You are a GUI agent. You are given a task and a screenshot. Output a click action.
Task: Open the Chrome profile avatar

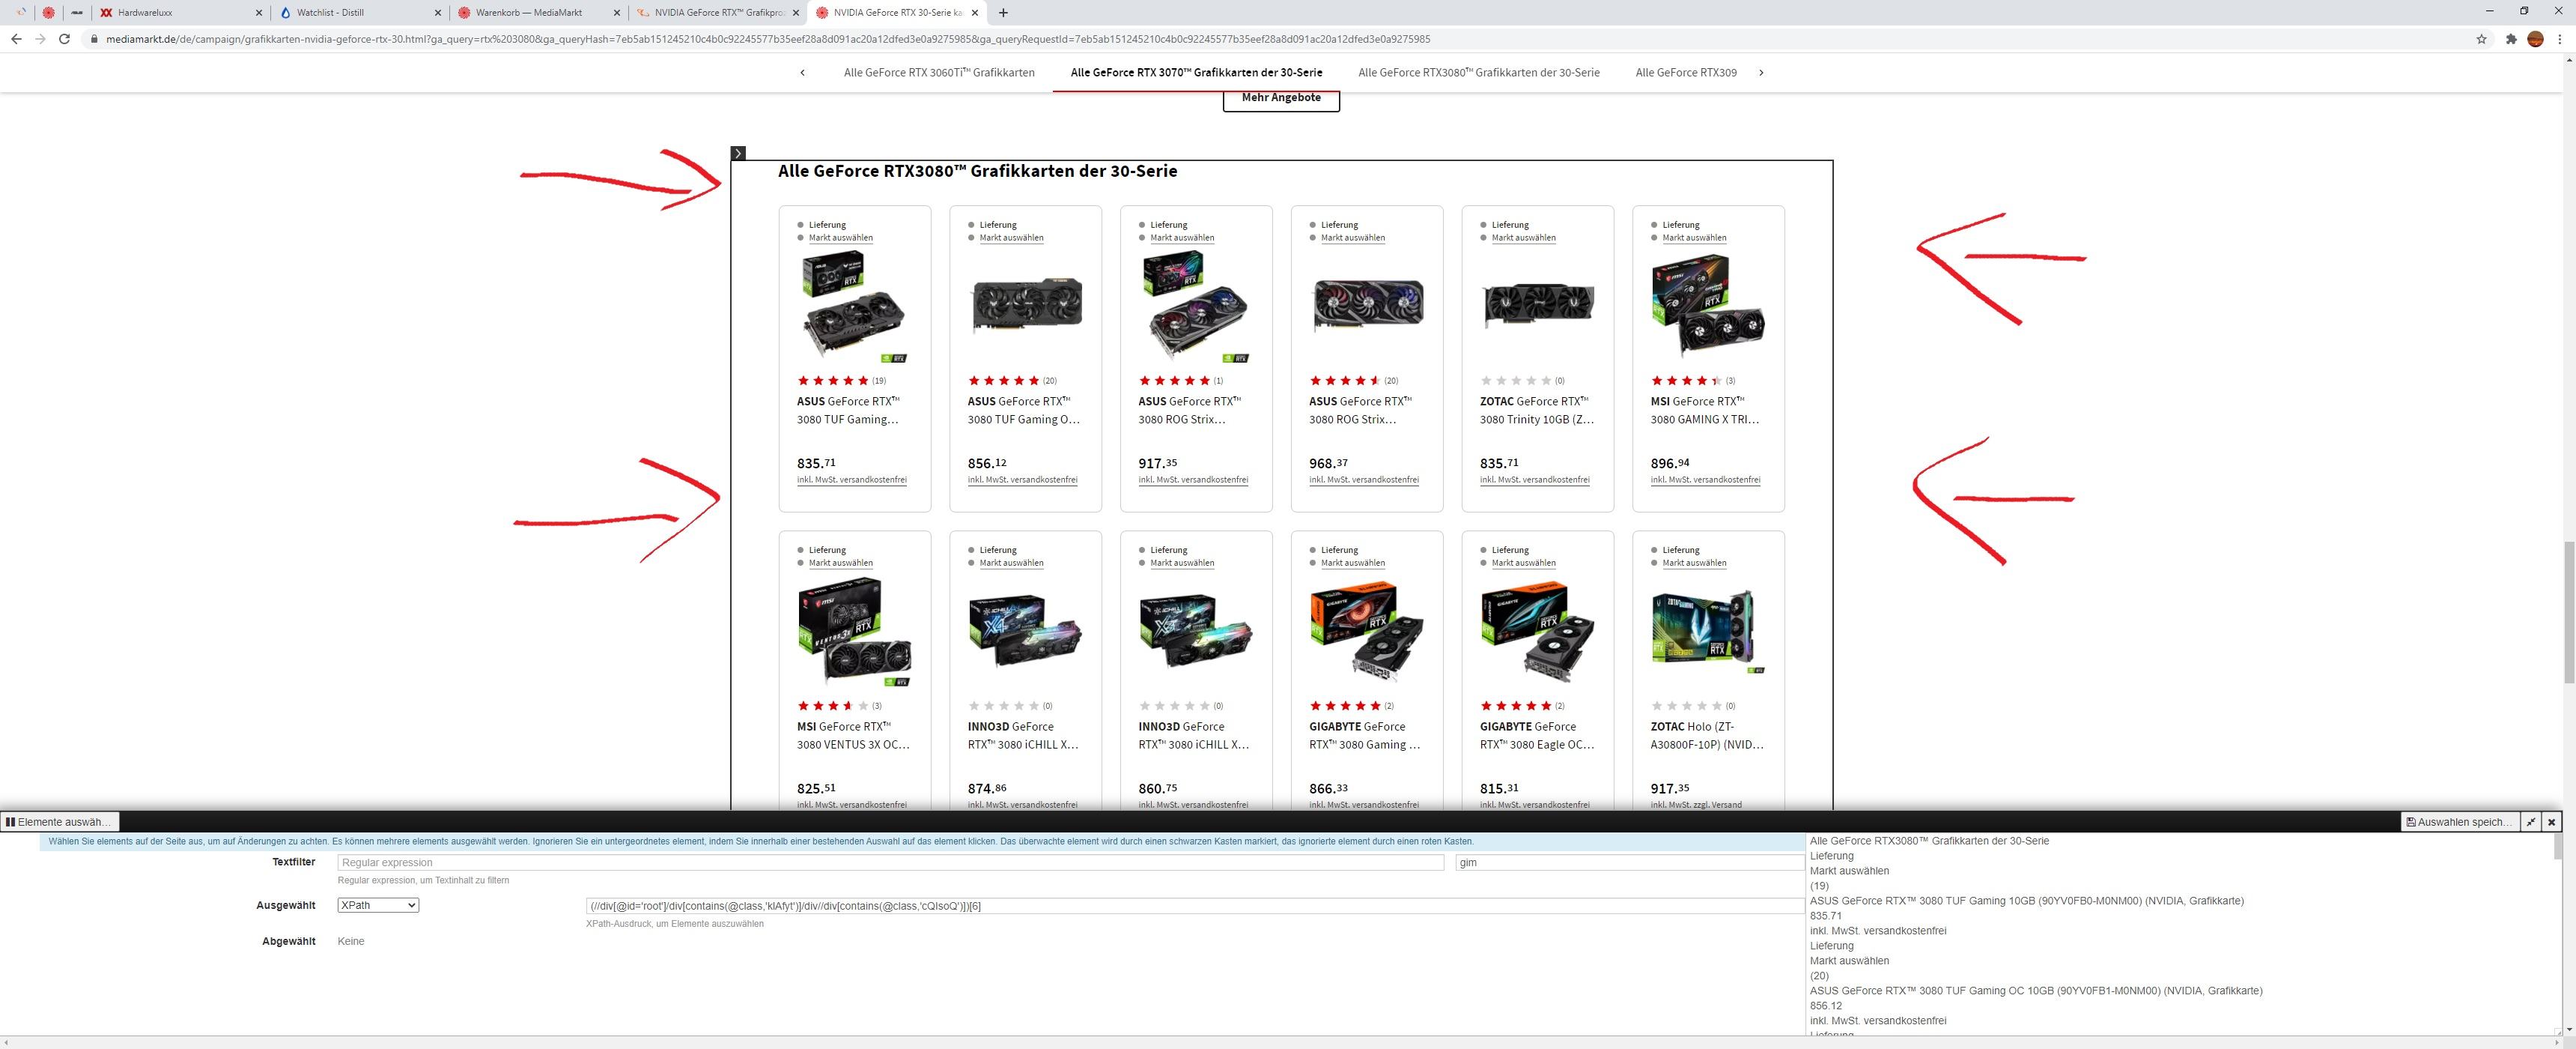(x=2535, y=39)
